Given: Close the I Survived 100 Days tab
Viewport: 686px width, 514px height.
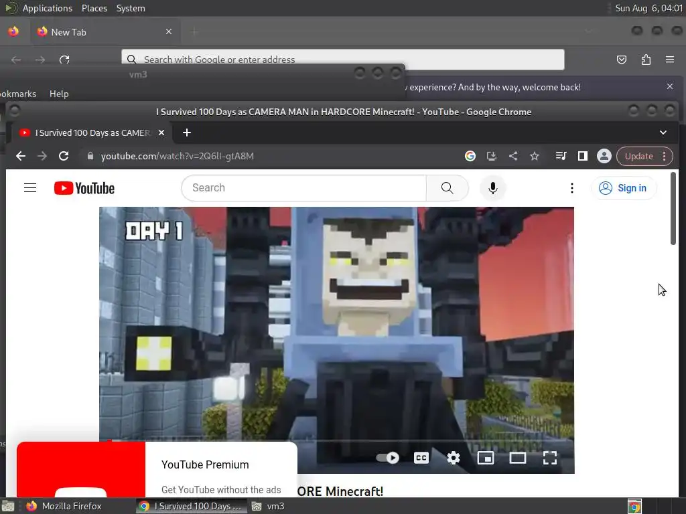Looking at the screenshot, I should point(161,133).
